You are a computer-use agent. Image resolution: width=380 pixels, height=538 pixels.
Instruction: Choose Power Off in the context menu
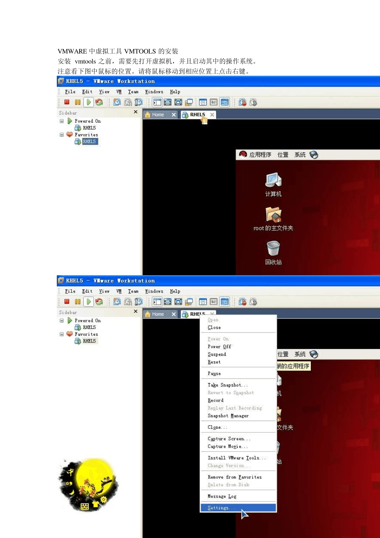[238, 347]
